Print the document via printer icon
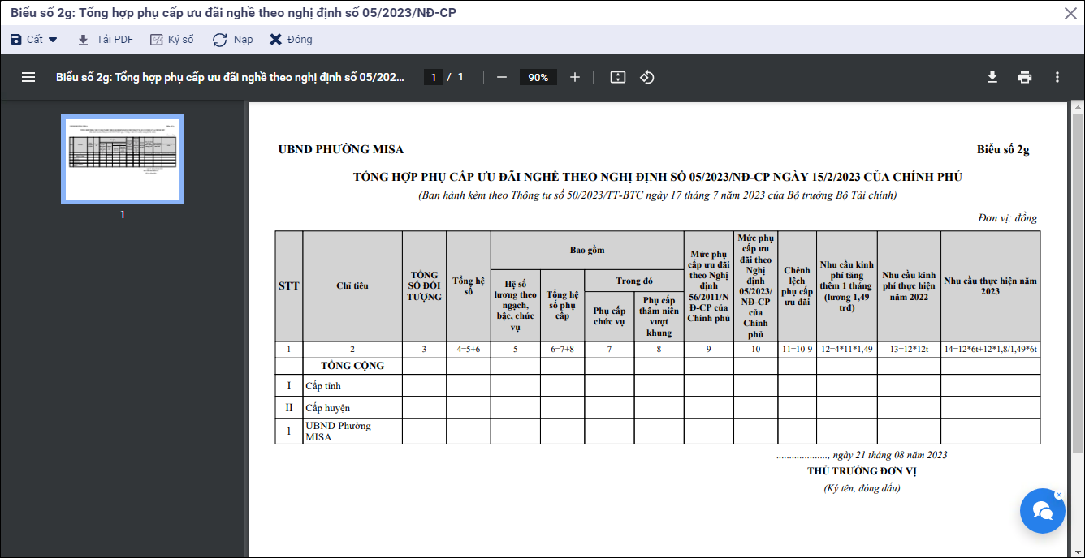 click(x=1025, y=77)
